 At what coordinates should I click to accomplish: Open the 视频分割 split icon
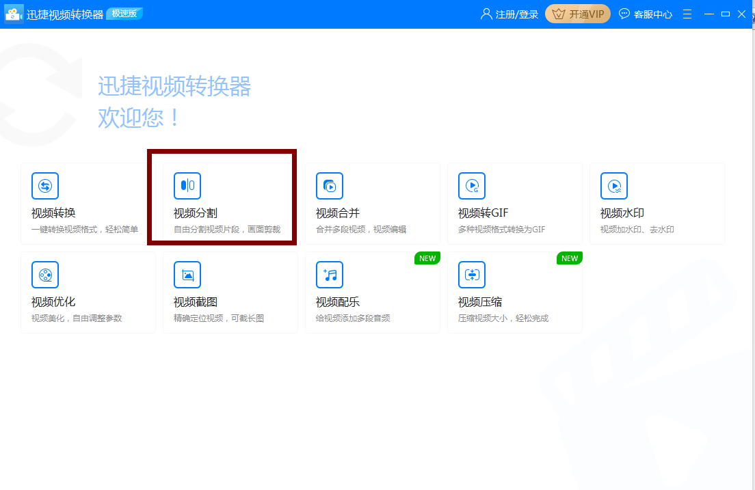point(187,186)
